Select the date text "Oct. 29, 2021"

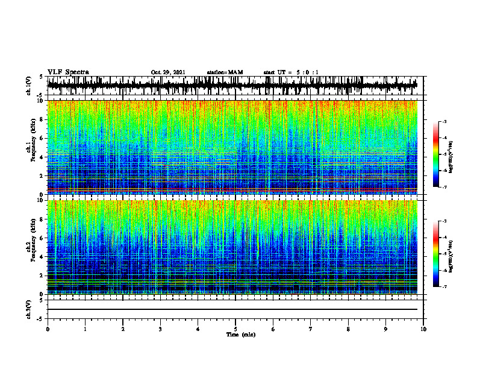pos(168,72)
